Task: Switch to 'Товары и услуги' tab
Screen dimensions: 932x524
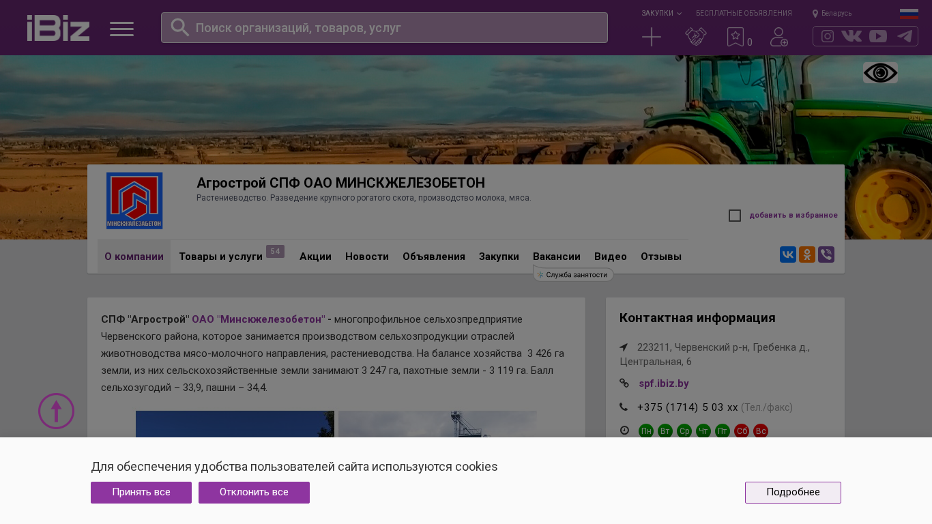Action: coord(220,257)
